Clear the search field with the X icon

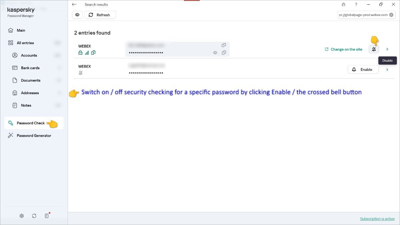[391, 15]
